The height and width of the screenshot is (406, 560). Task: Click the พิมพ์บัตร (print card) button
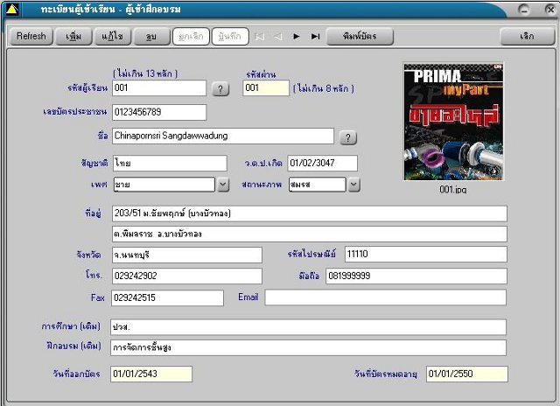click(360, 37)
